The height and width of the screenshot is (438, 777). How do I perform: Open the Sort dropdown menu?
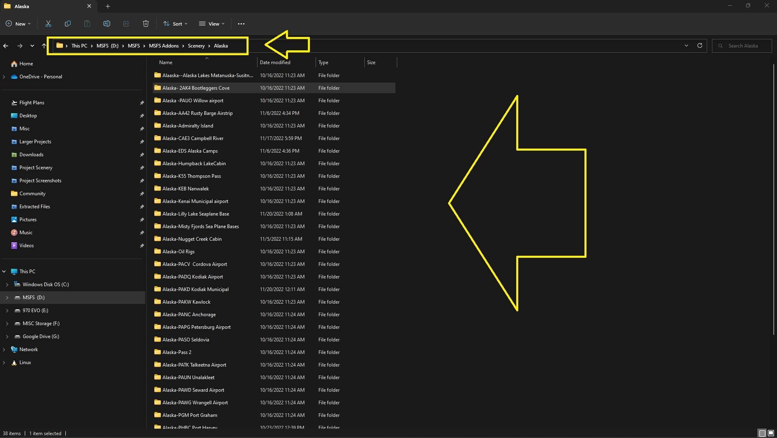coord(175,24)
